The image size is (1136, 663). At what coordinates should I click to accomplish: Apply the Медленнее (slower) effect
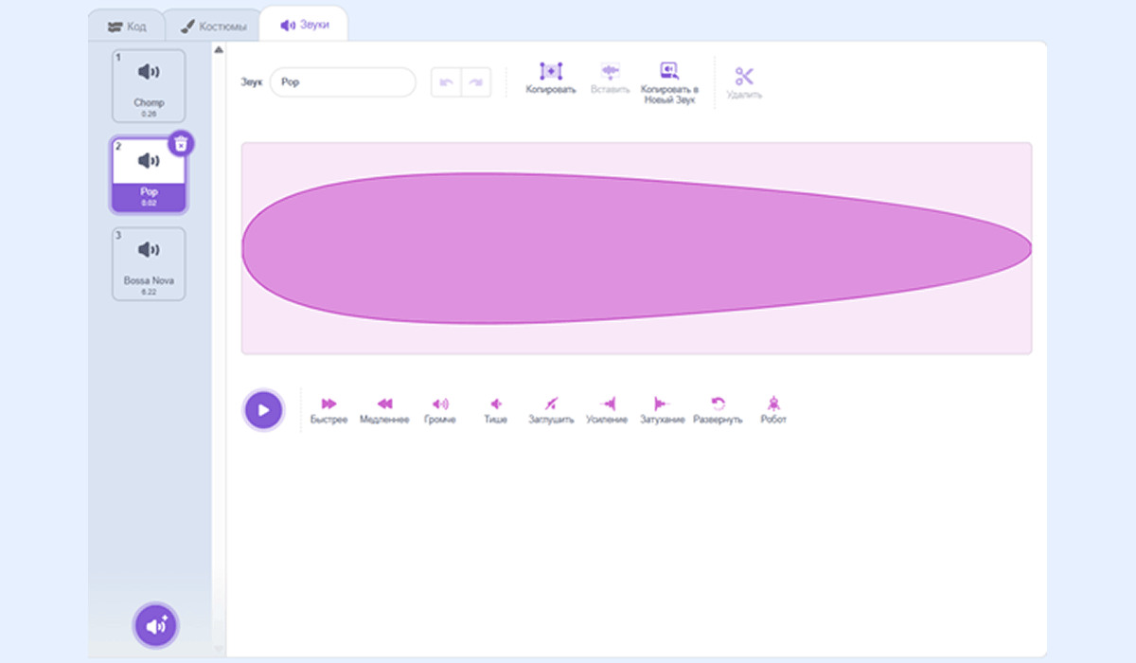point(384,404)
